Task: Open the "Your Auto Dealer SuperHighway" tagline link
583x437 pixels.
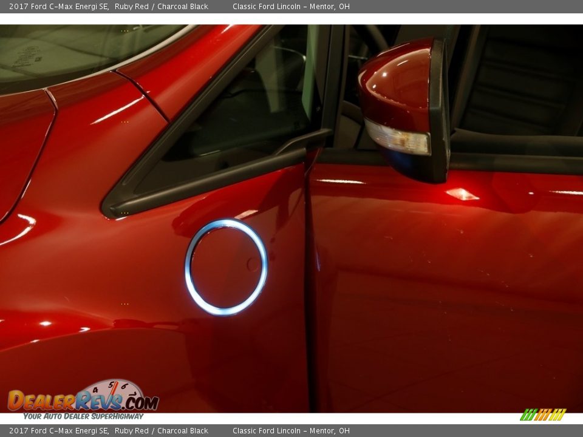Action: [x=83, y=417]
